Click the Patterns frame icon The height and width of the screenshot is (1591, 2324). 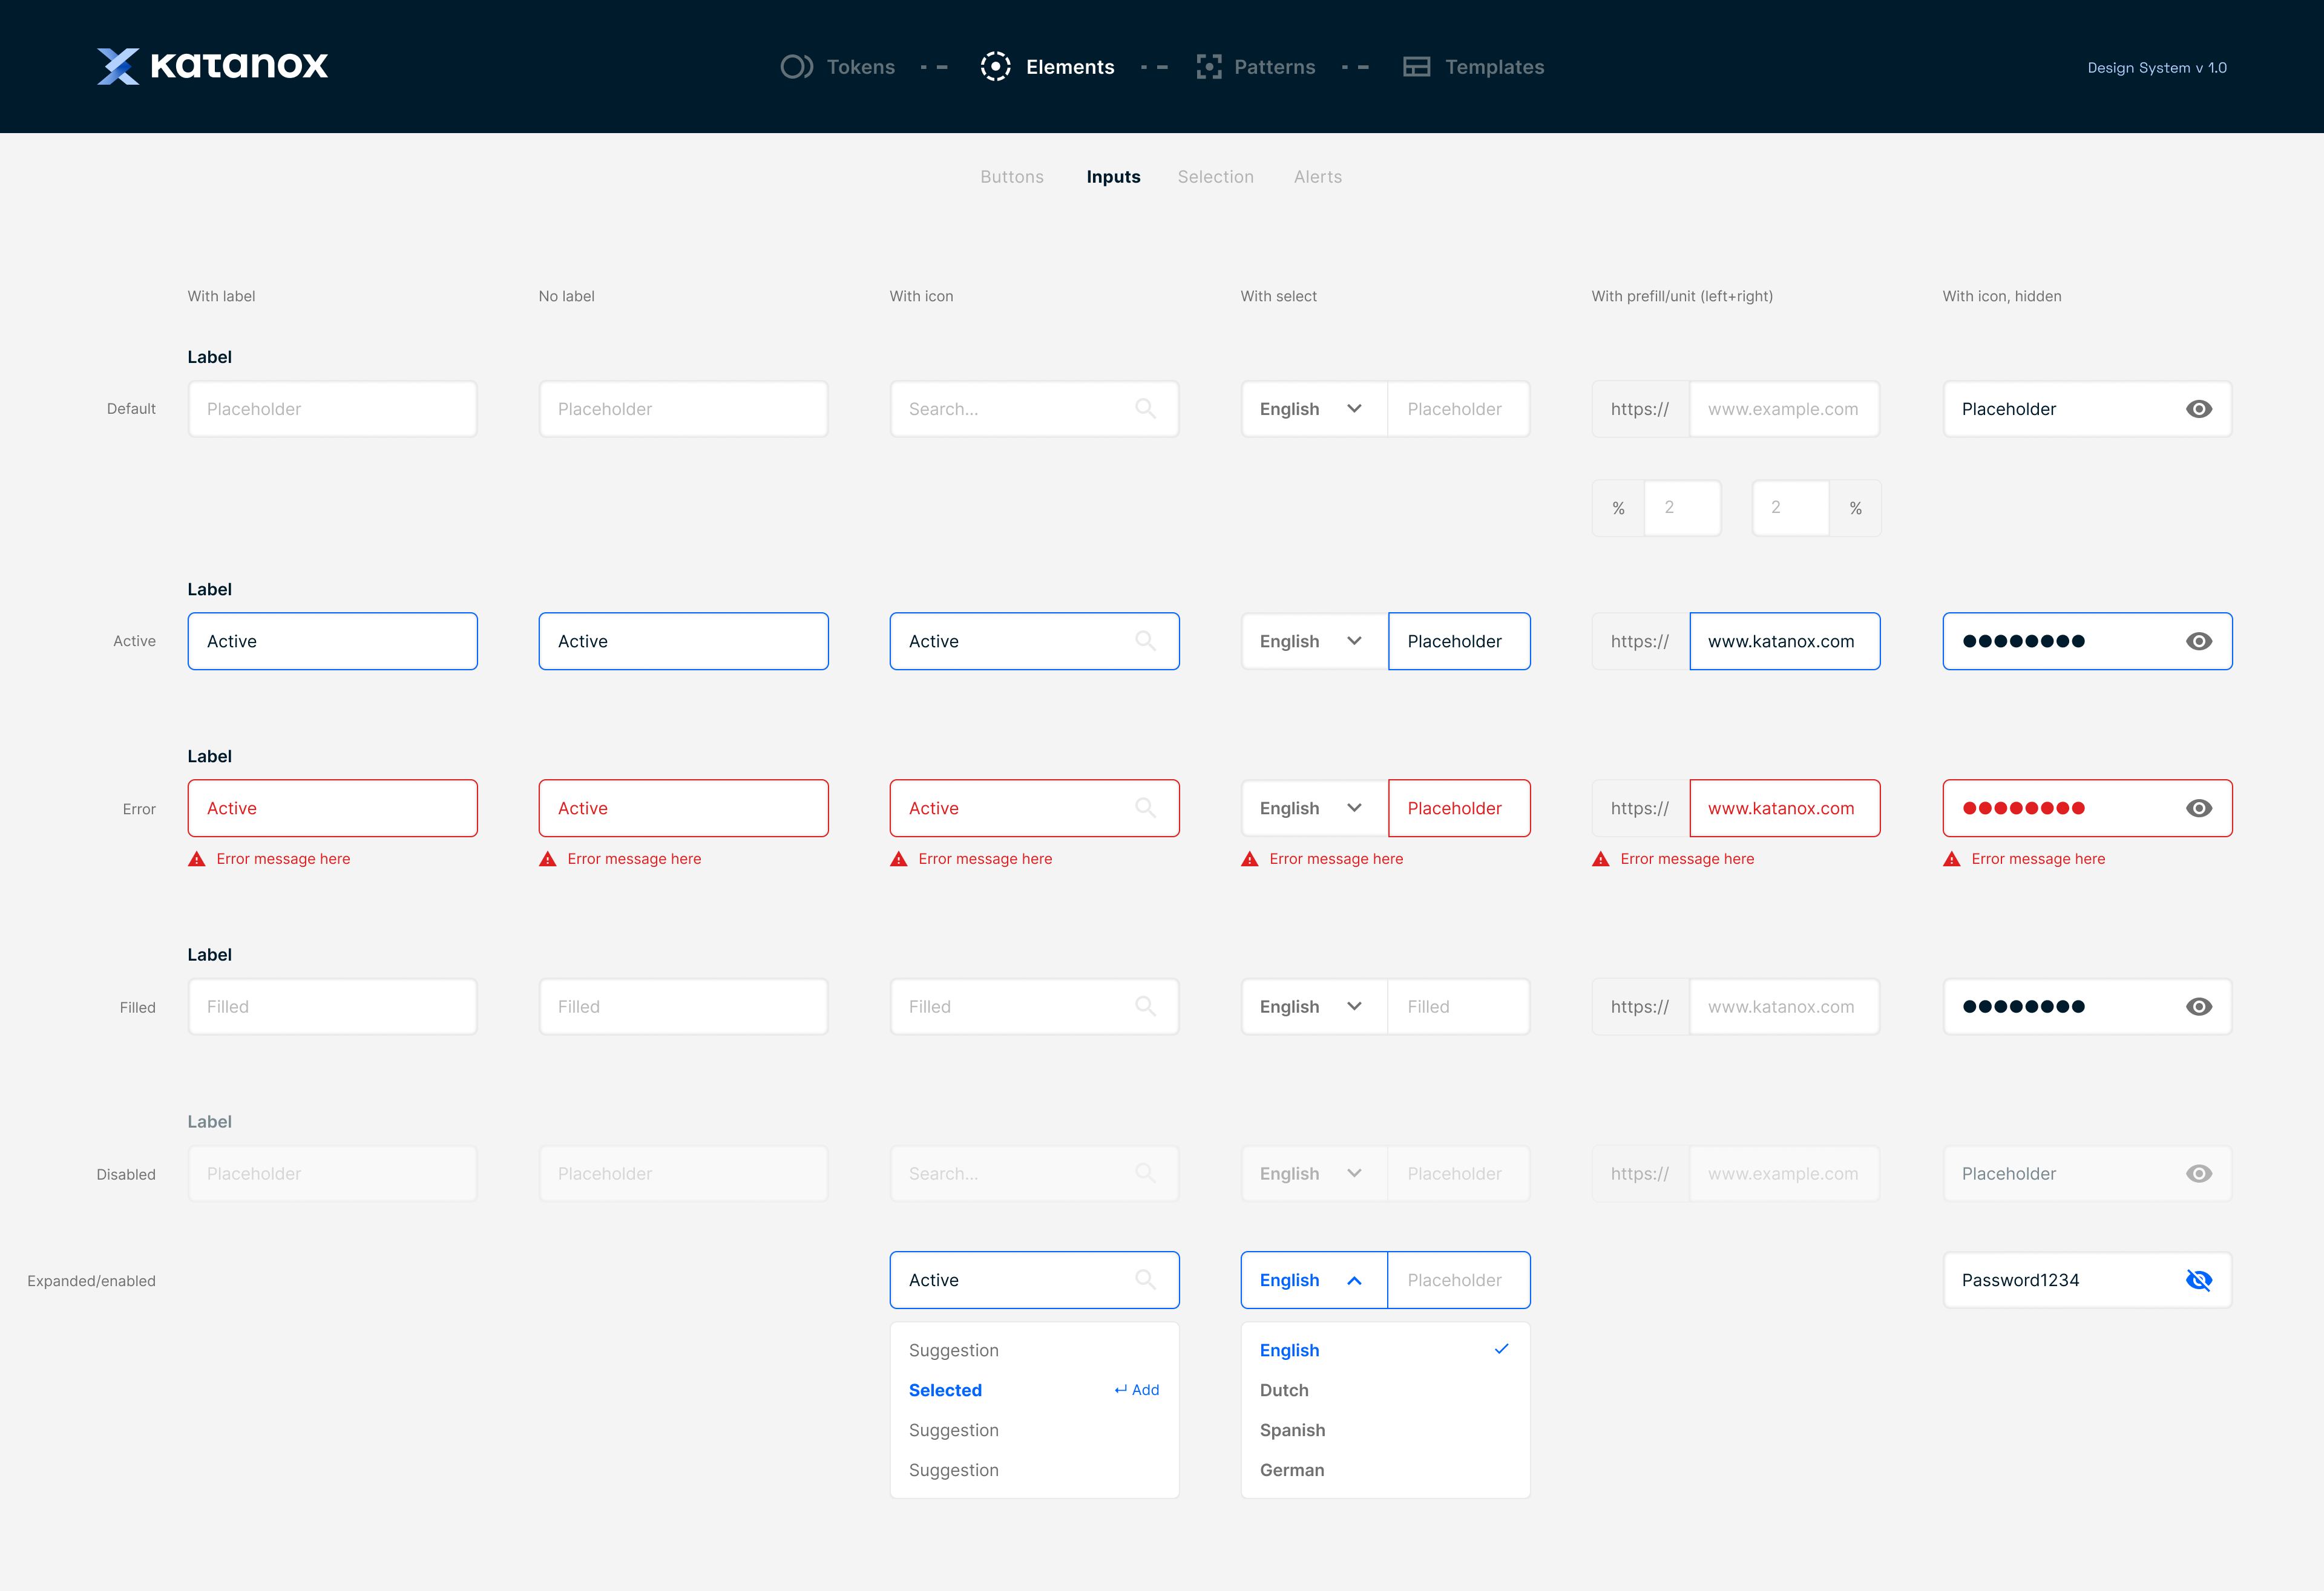tap(1209, 67)
